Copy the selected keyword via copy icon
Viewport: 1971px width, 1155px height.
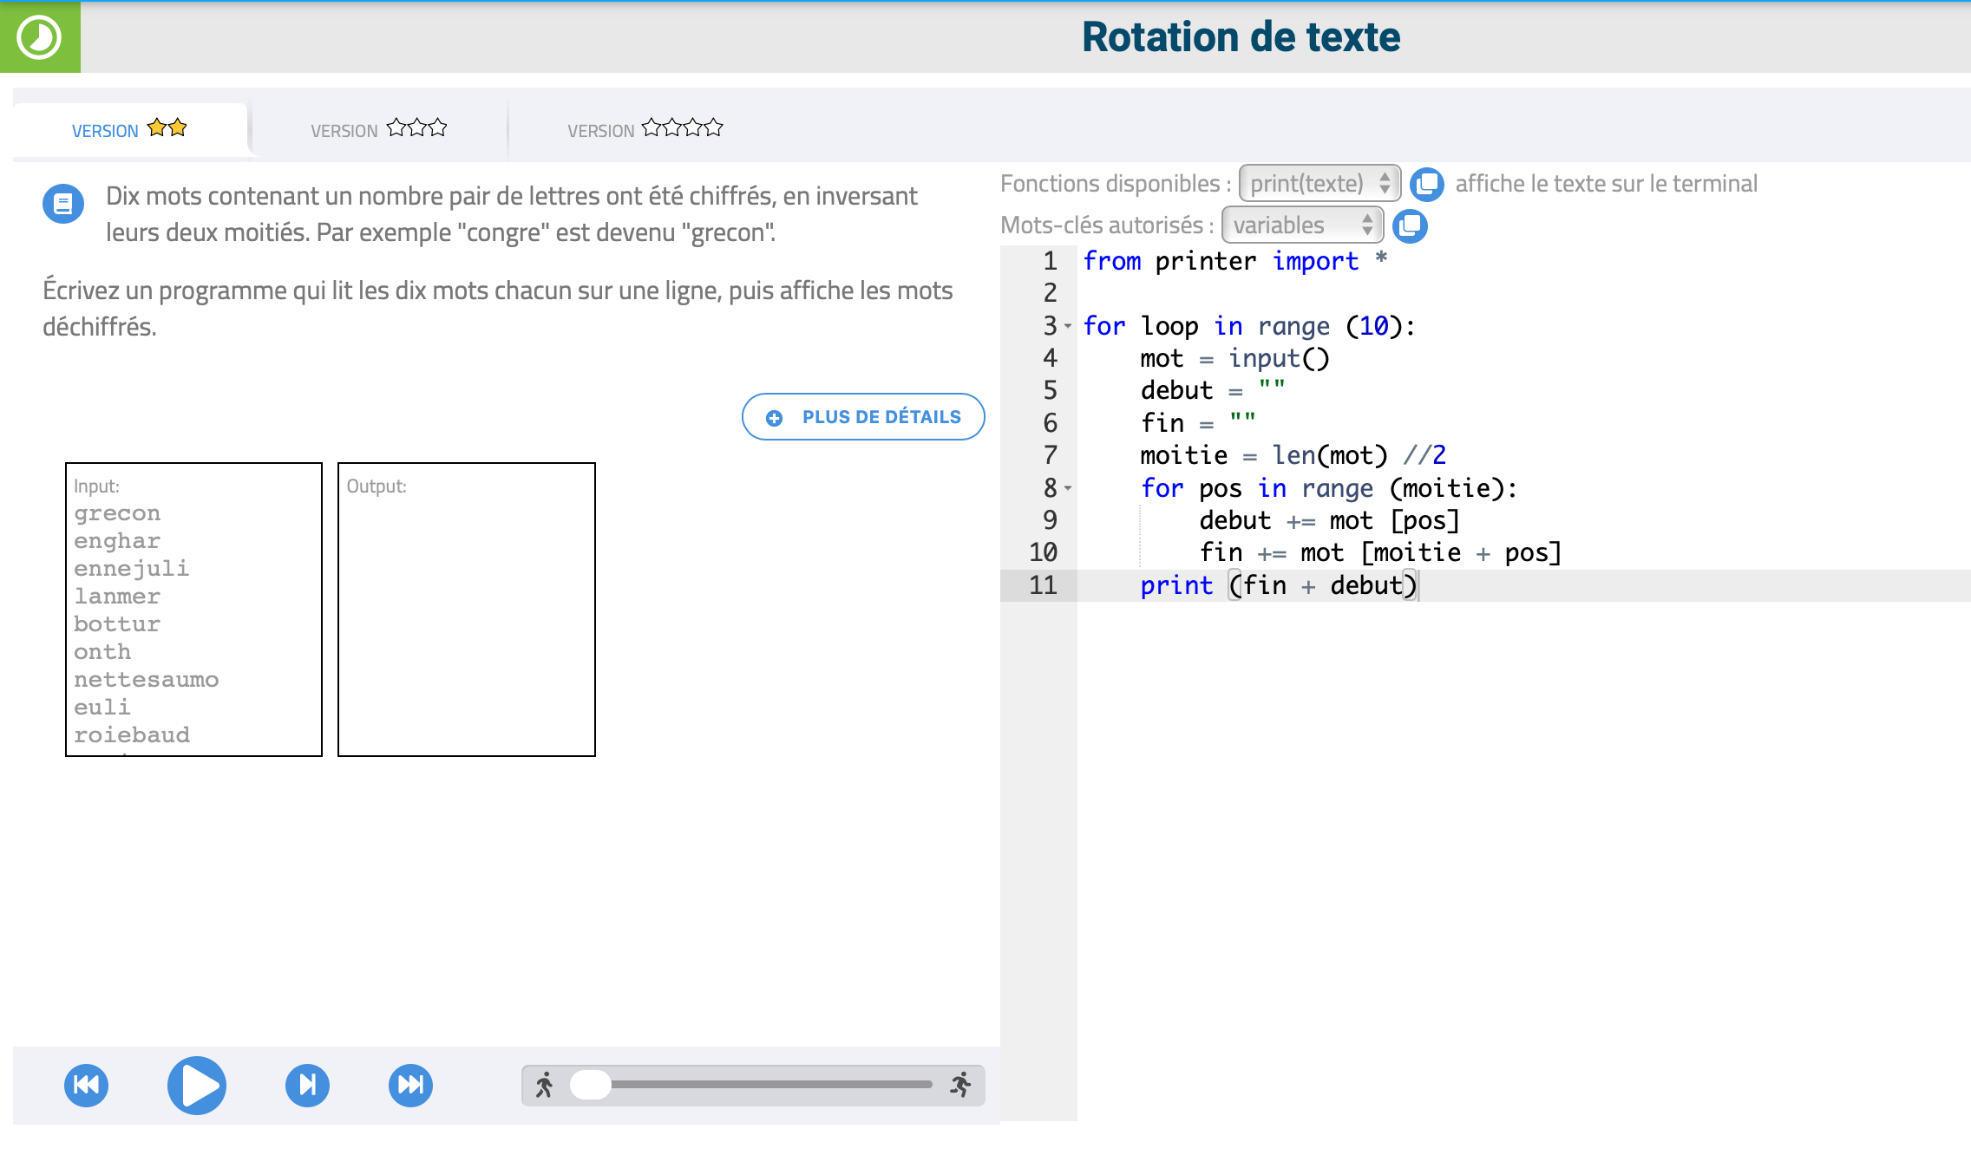(1410, 225)
